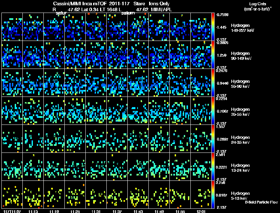The height and width of the screenshot is (213, 280).
Task: Click the '-1.445' color scale value
Action: click(221, 27)
